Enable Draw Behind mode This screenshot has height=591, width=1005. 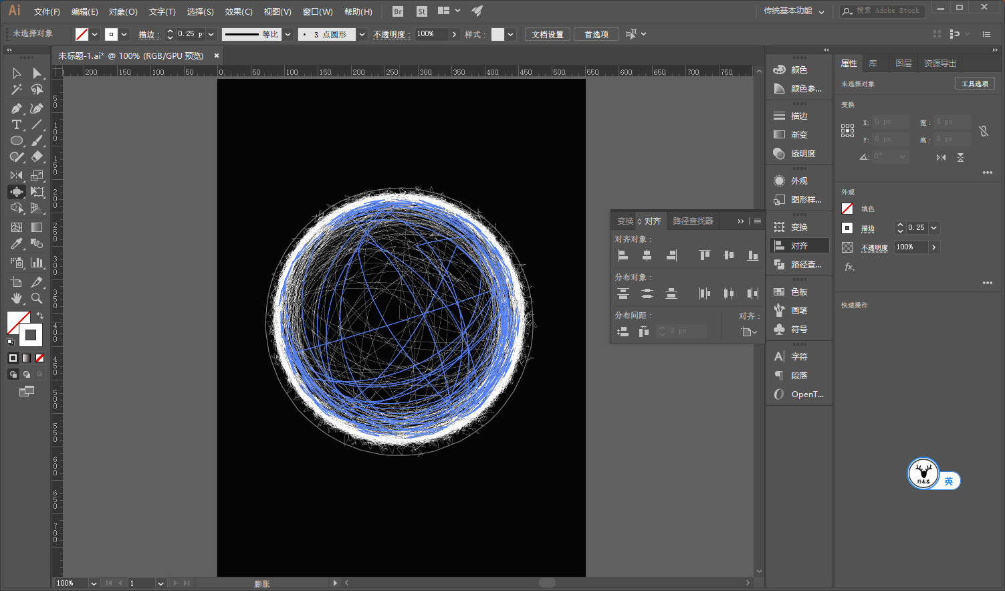(26, 374)
